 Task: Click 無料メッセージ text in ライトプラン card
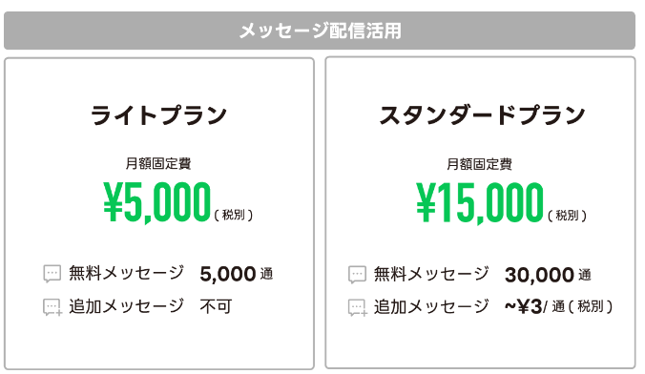(126, 273)
